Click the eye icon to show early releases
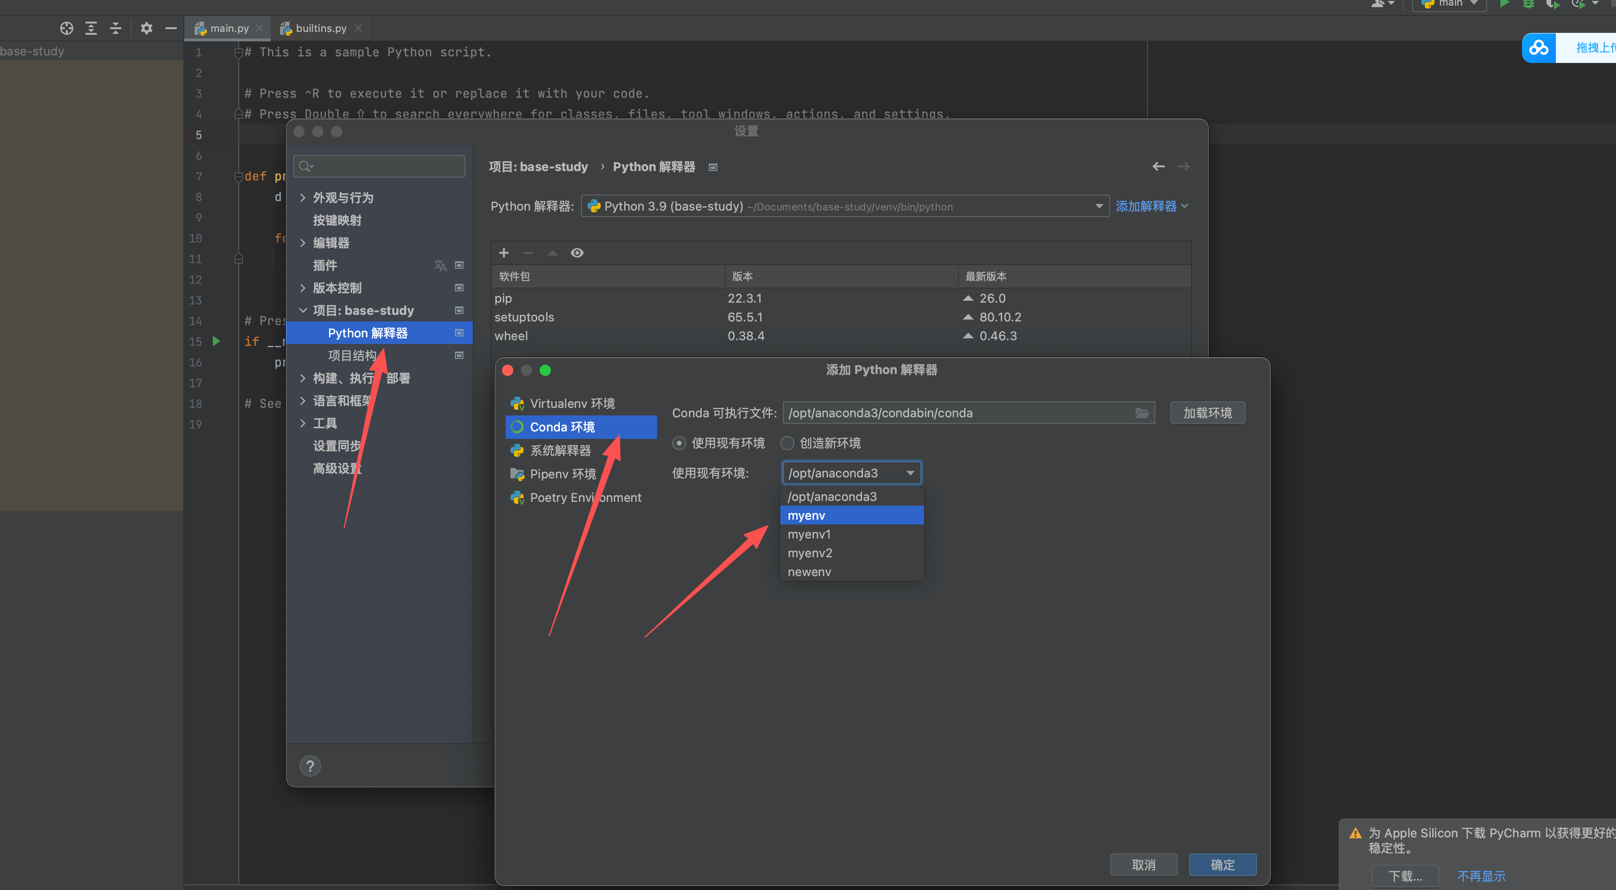The height and width of the screenshot is (890, 1616). click(577, 253)
